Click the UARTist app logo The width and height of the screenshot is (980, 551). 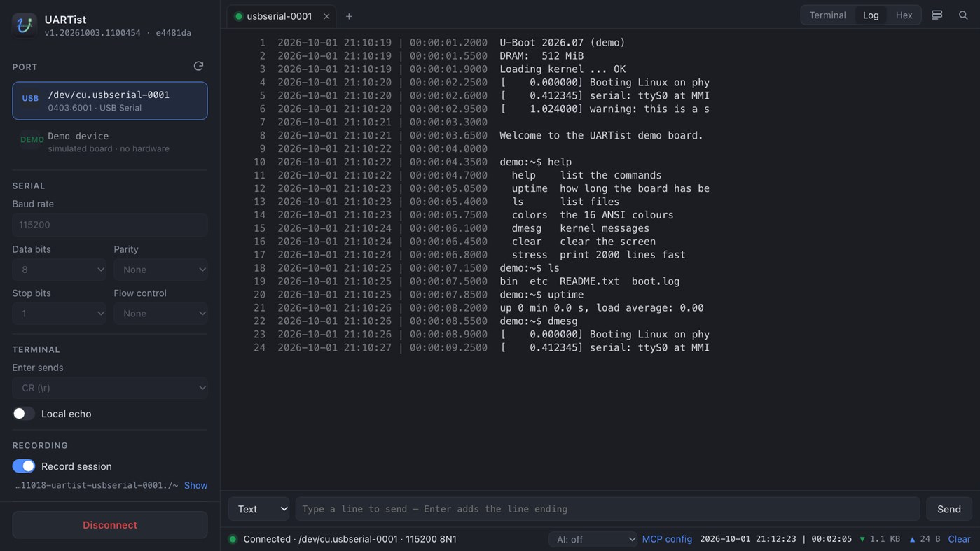tap(25, 25)
